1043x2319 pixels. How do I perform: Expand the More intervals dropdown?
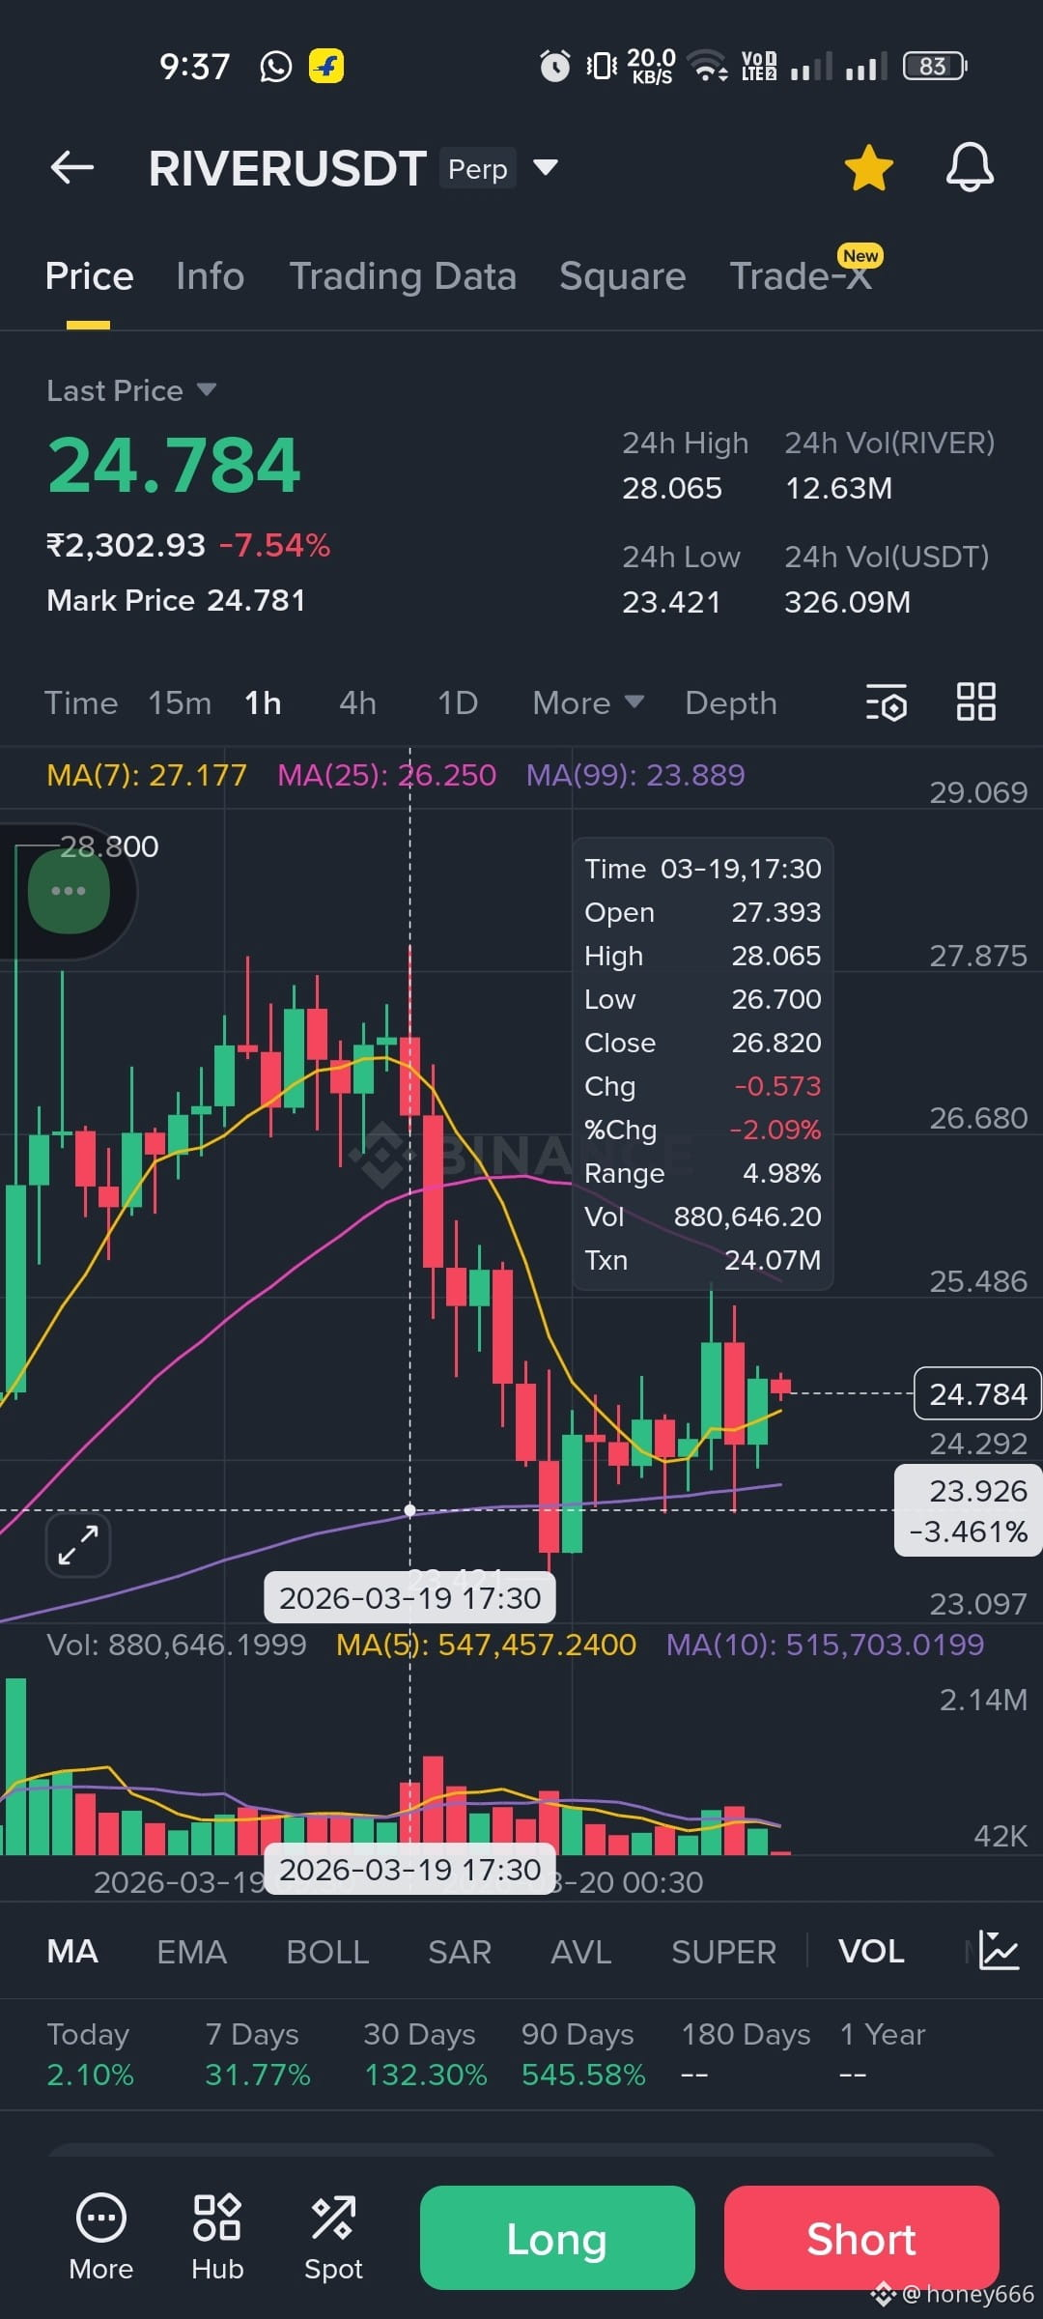point(588,703)
